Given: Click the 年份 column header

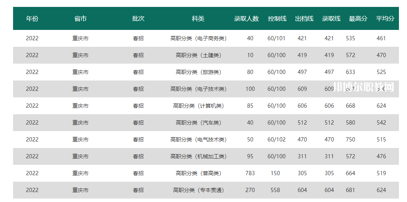Looking at the screenshot, I should (x=32, y=19).
